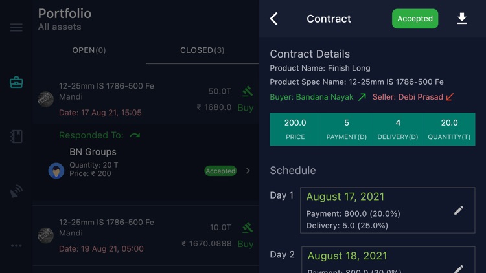
Task: Open the more options ellipsis icon
Action: coord(16,246)
